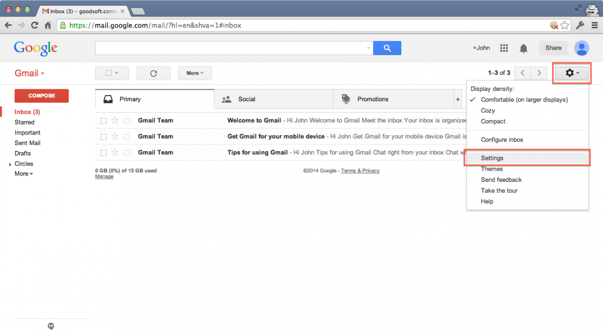The height and width of the screenshot is (334, 603).
Task: Open the notifications bell
Action: [523, 48]
